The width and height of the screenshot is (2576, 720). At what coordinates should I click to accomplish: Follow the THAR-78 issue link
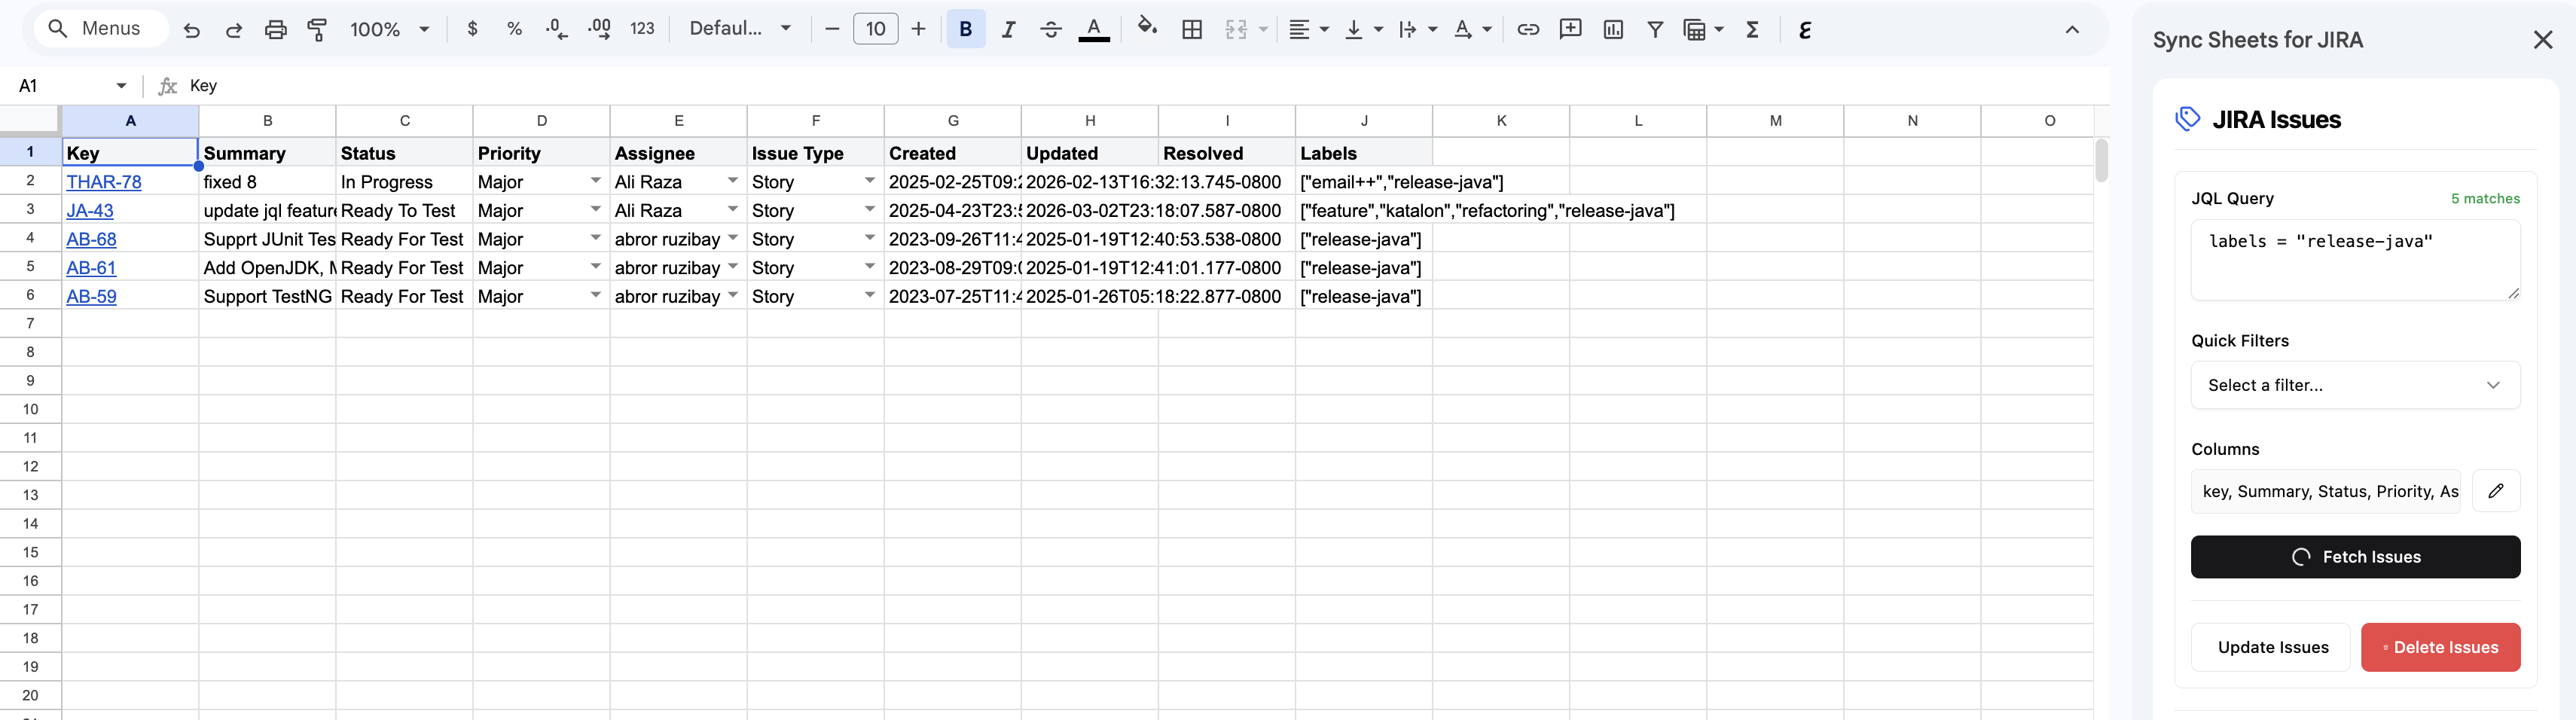(x=104, y=182)
